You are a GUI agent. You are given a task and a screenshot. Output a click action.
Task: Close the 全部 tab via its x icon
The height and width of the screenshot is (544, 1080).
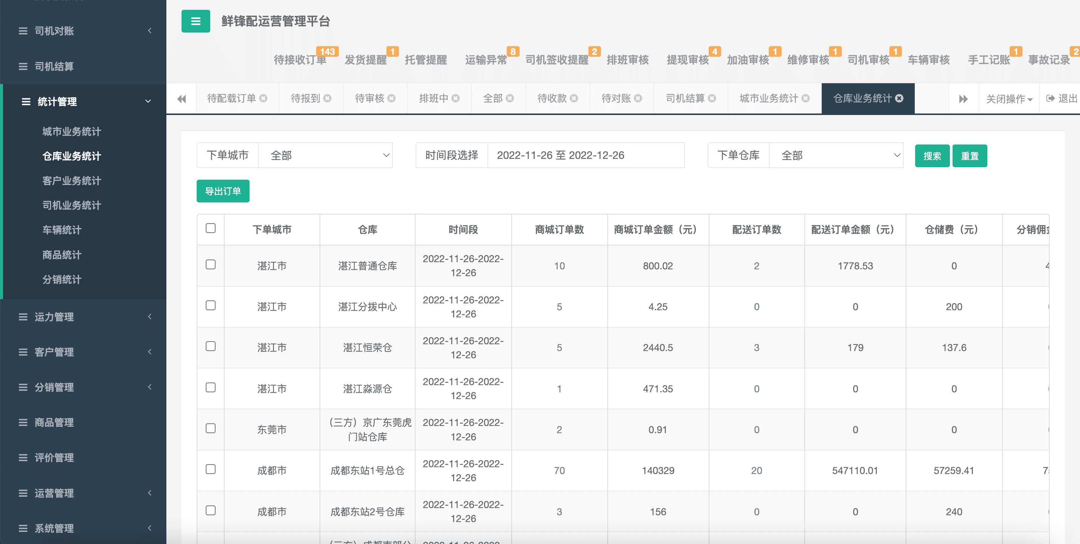coord(510,98)
